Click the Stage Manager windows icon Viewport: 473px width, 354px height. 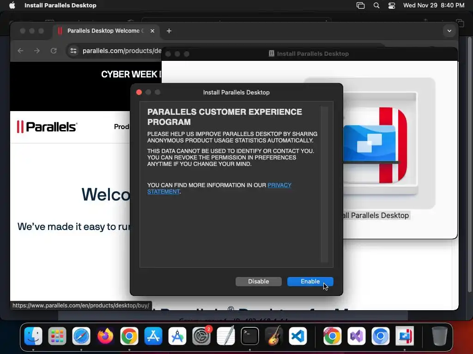coord(360,5)
